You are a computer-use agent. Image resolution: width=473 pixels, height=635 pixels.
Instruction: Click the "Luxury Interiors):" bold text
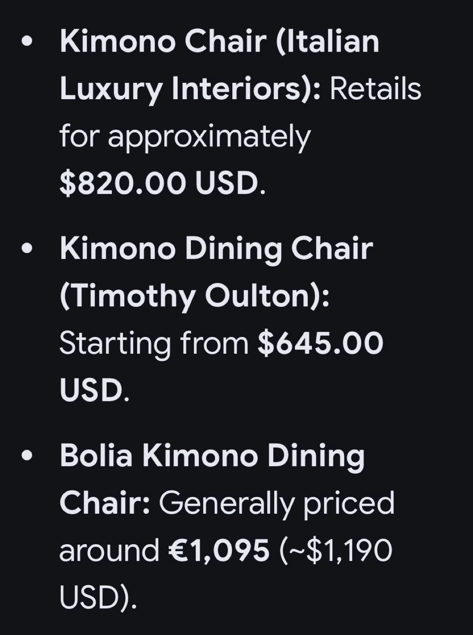pyautogui.click(x=190, y=89)
